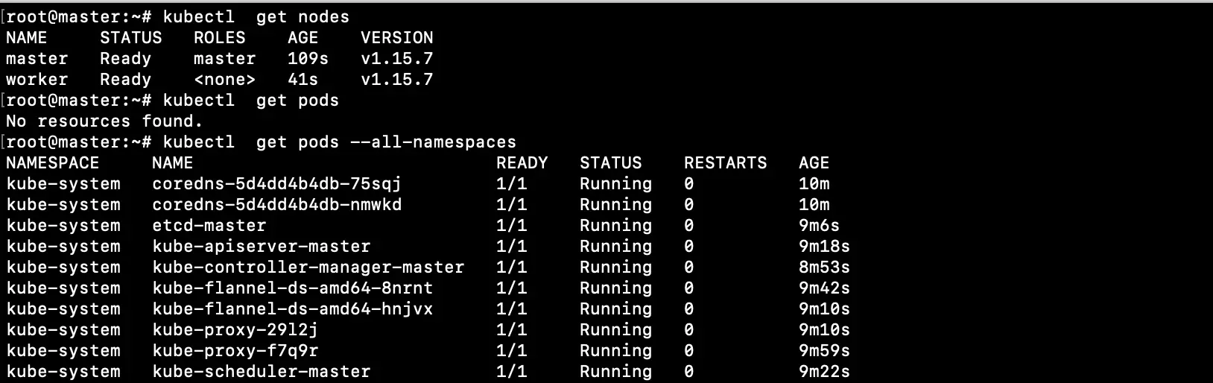Click the 'kubectl get pods --all-namespaces' command
The image size is (1213, 383).
[339, 142]
